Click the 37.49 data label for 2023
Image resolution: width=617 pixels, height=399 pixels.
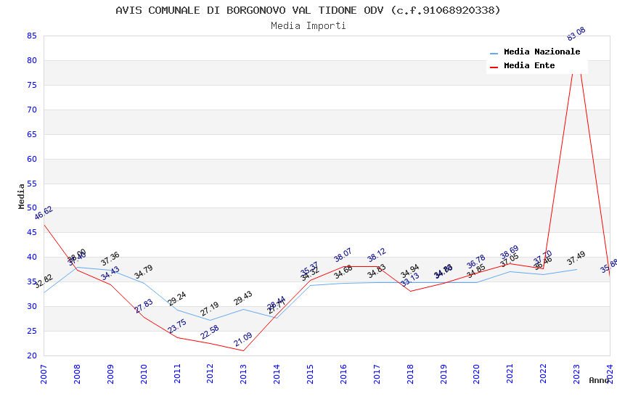[x=576, y=258]
